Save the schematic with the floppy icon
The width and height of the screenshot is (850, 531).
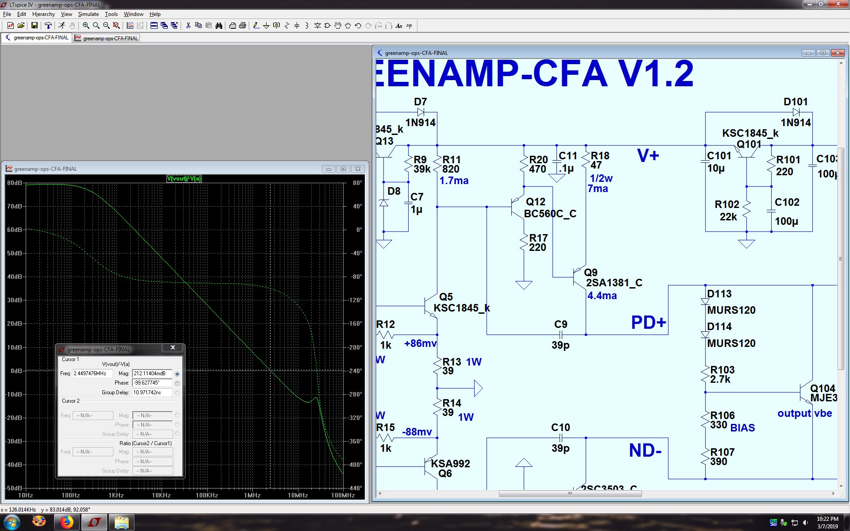click(x=34, y=26)
